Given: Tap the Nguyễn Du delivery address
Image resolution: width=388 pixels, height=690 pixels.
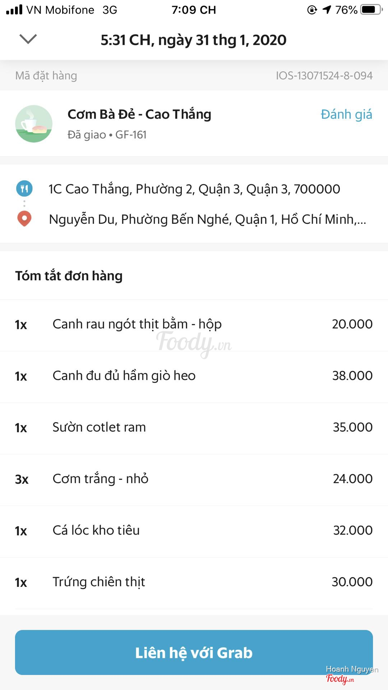Looking at the screenshot, I should click(207, 219).
